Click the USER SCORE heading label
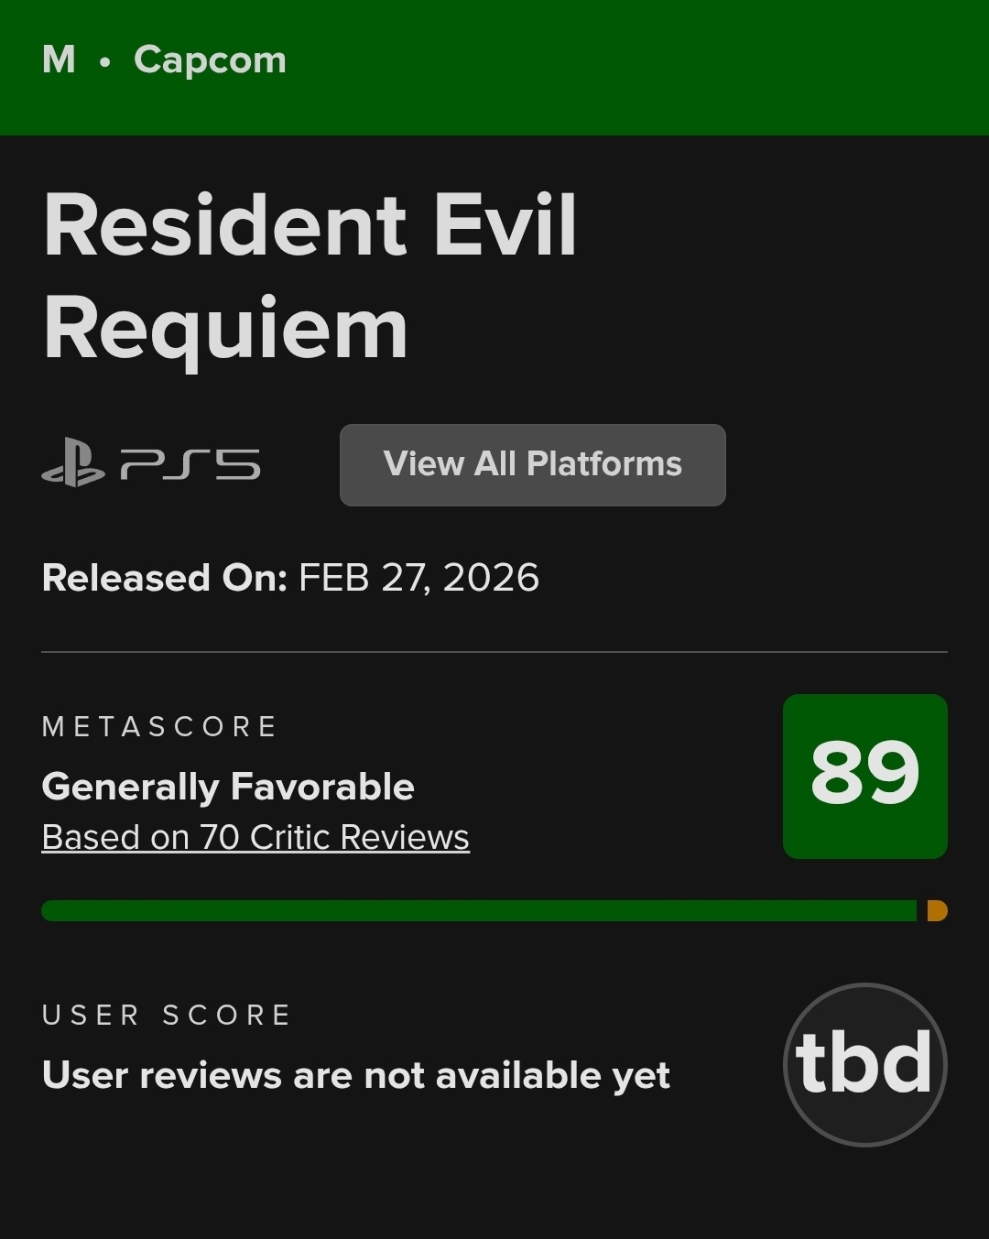This screenshot has height=1239, width=989. tap(167, 1016)
